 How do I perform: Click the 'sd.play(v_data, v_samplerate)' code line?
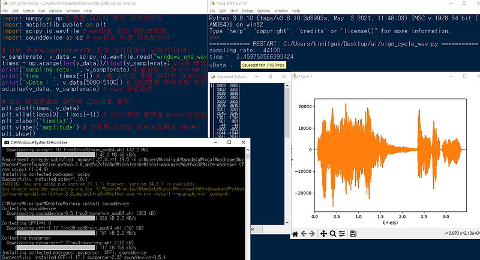[50, 89]
